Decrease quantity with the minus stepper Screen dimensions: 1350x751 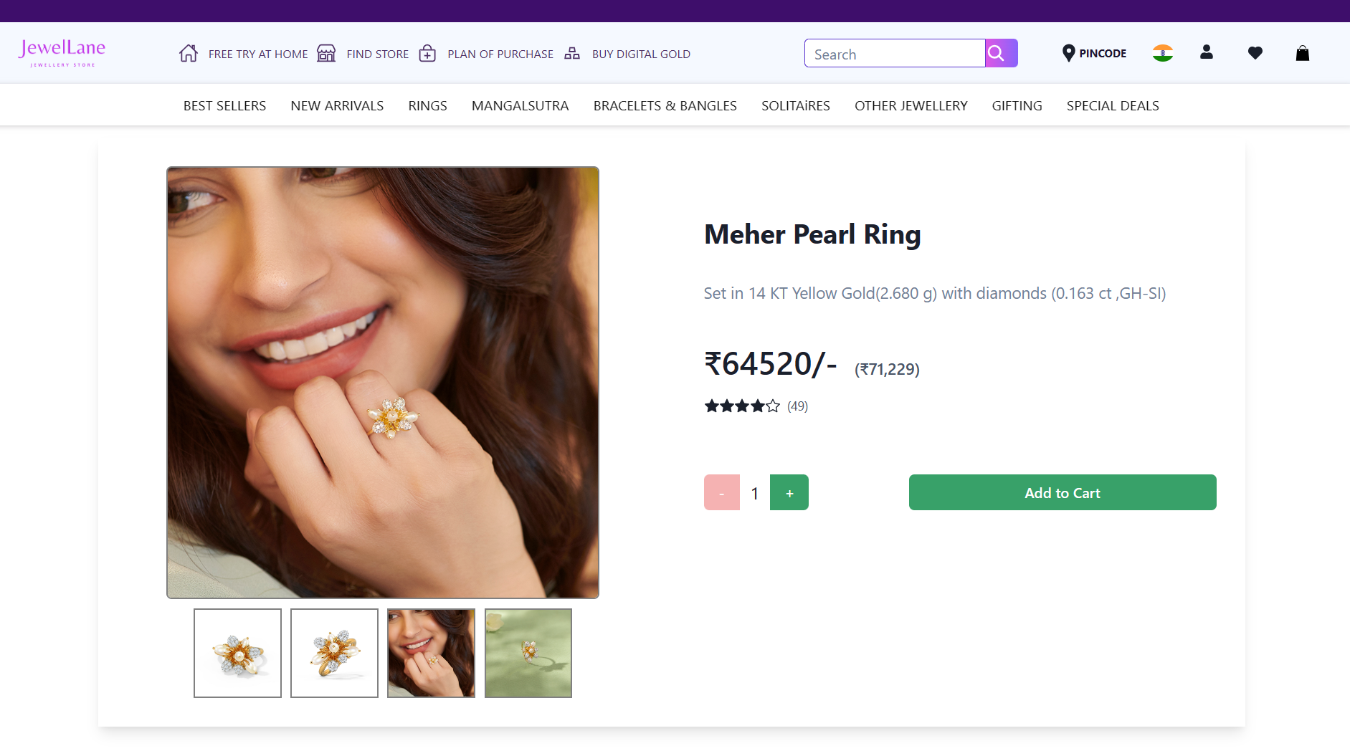click(721, 492)
